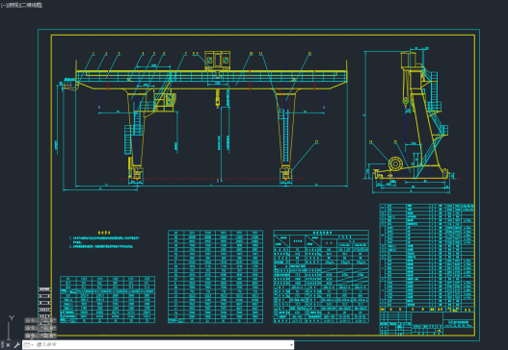Select the UCS Y-axis icon

pos(12,318)
